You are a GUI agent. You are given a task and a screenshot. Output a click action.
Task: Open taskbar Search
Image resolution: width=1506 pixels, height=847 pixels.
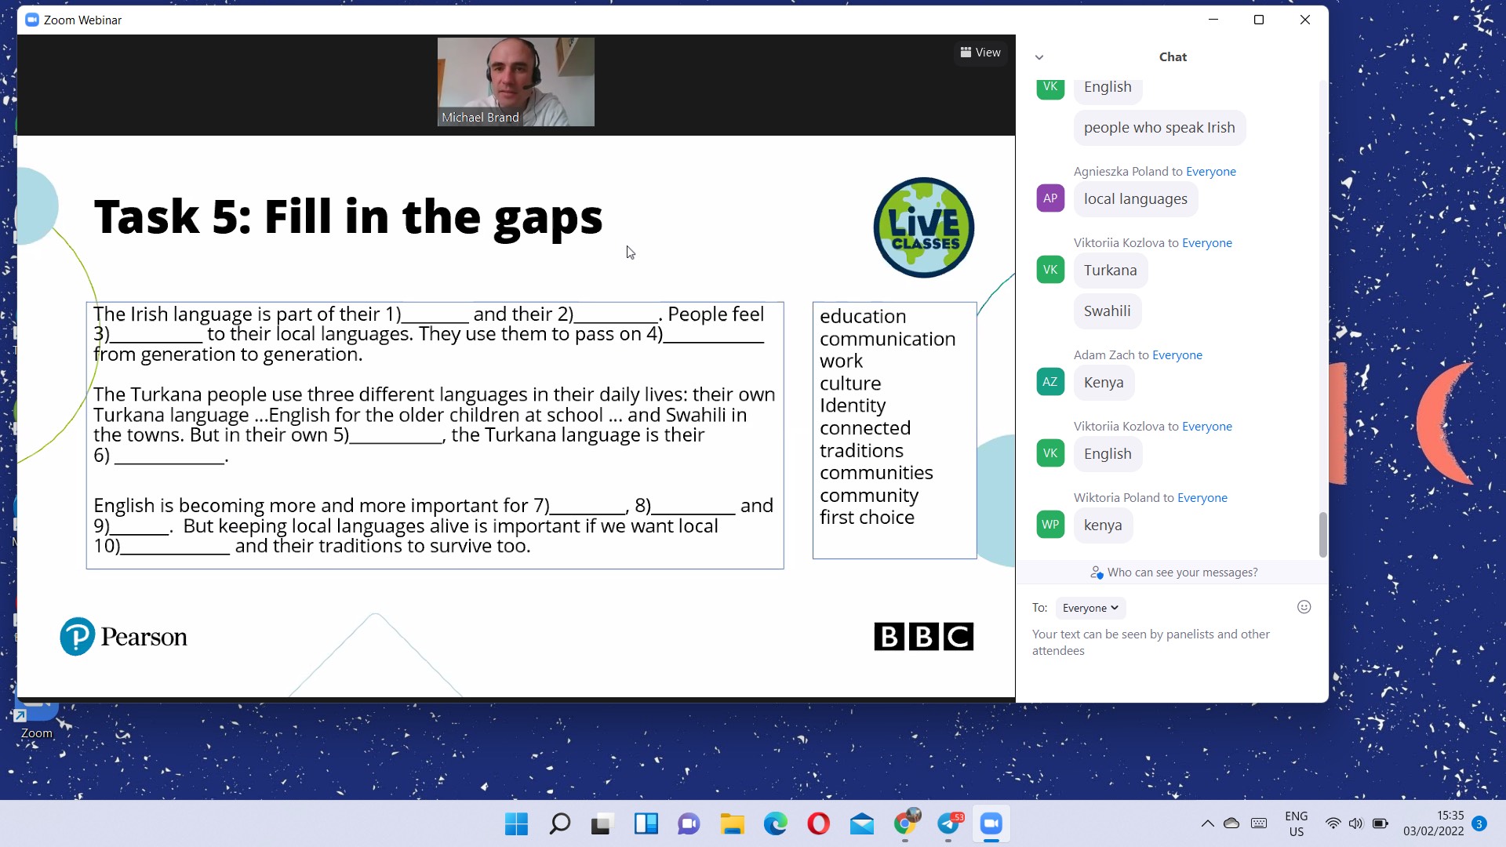(x=559, y=824)
